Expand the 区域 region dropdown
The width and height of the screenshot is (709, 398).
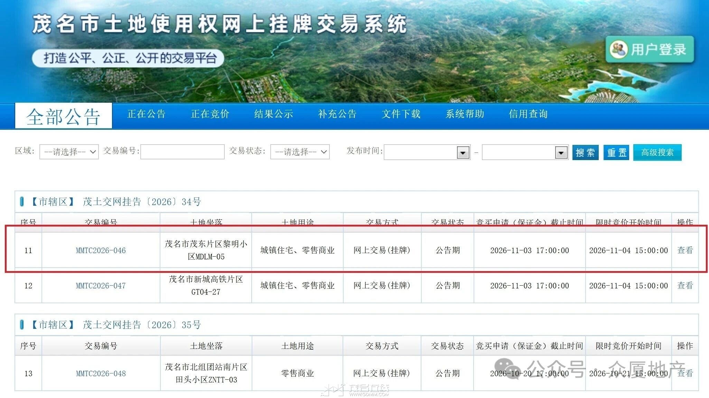point(69,152)
